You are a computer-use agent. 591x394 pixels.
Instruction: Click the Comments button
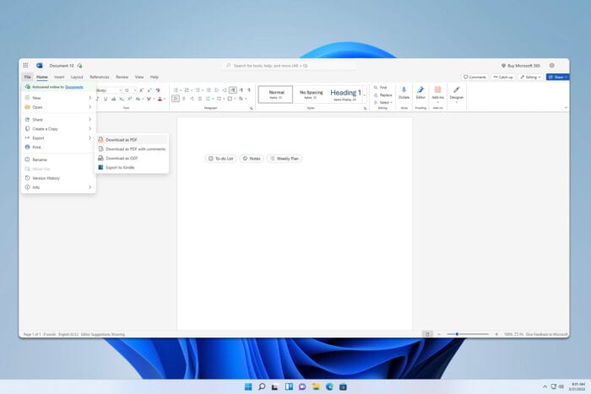pos(474,78)
